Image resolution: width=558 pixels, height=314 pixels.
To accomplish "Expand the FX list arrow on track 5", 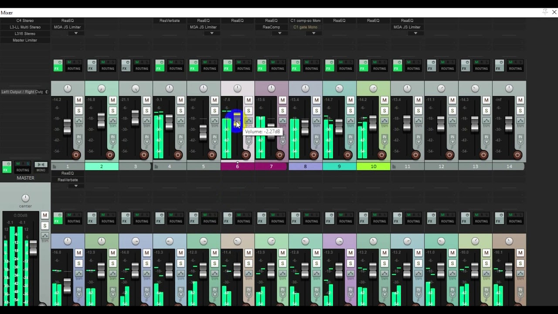I will 212,33.
